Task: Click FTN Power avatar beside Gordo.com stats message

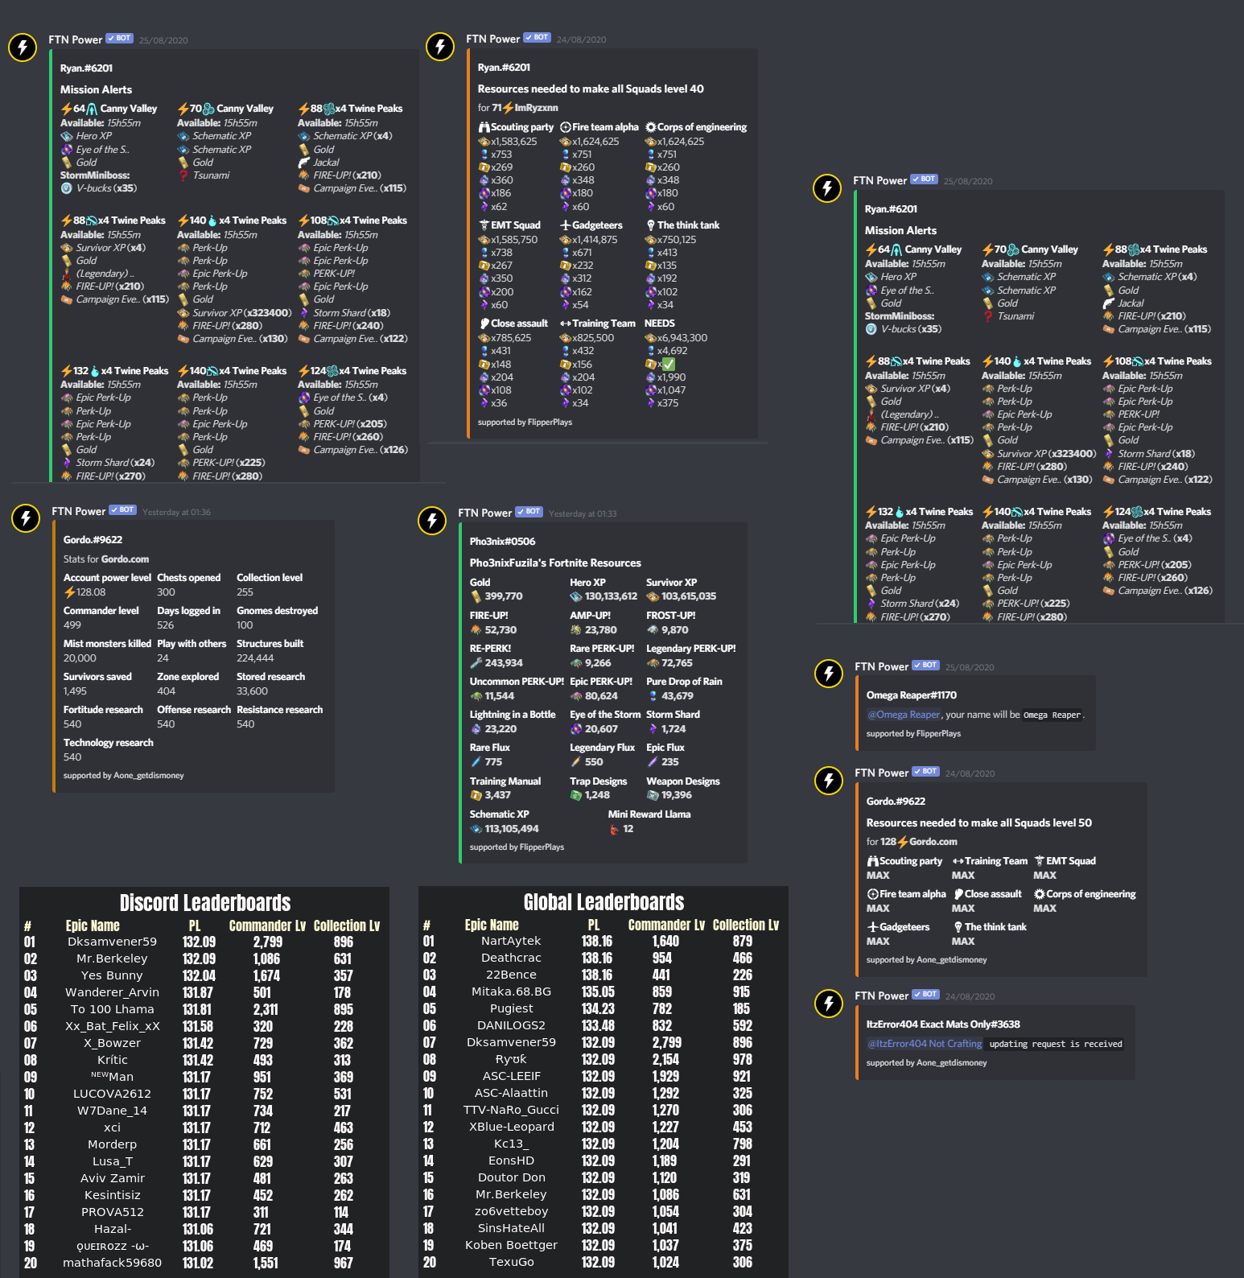Action: pyautogui.click(x=26, y=518)
